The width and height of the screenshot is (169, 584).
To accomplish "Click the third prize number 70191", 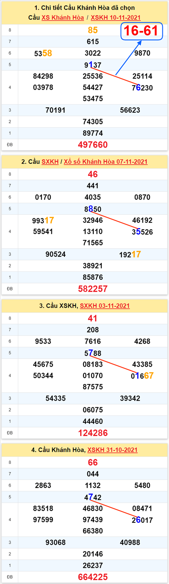I will click(x=56, y=110).
